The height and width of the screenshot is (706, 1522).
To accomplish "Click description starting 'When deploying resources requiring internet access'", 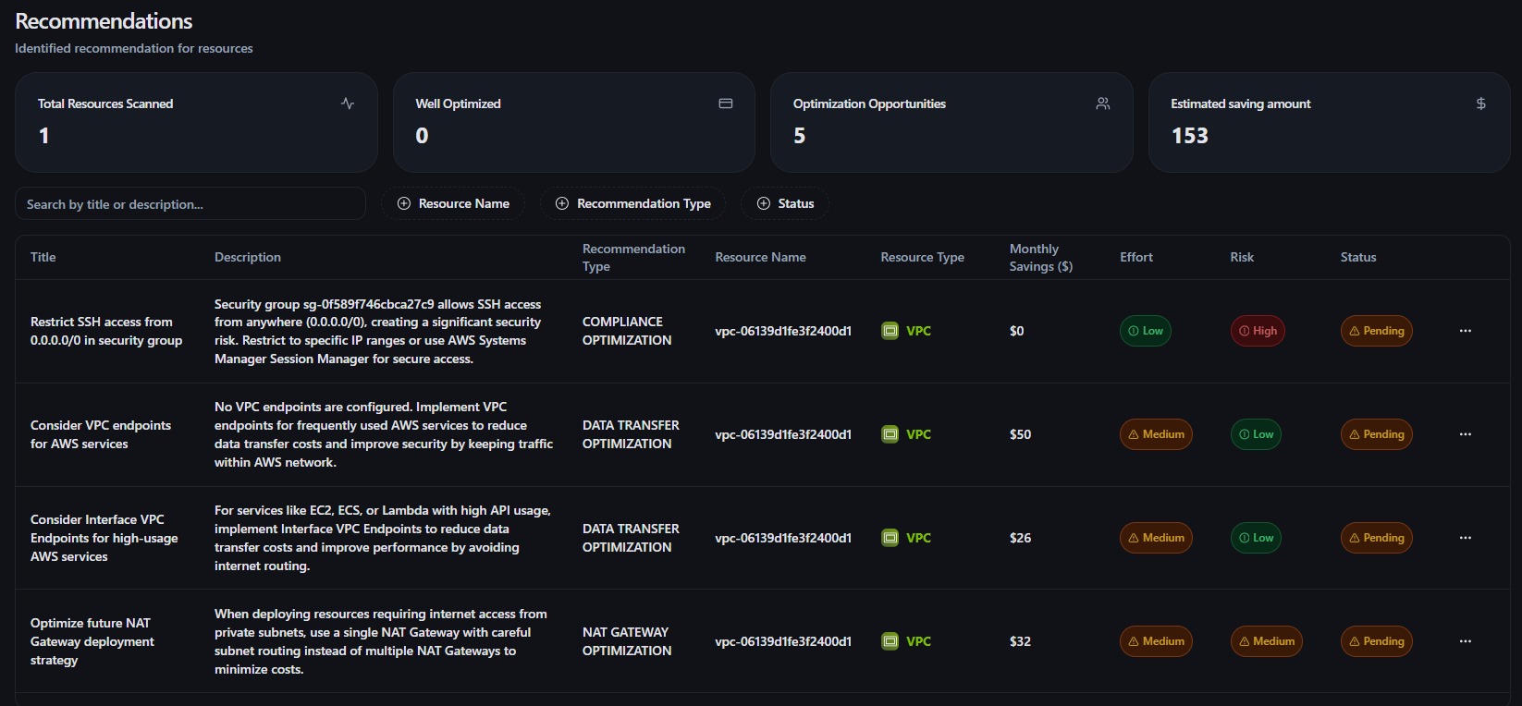I will point(381,641).
